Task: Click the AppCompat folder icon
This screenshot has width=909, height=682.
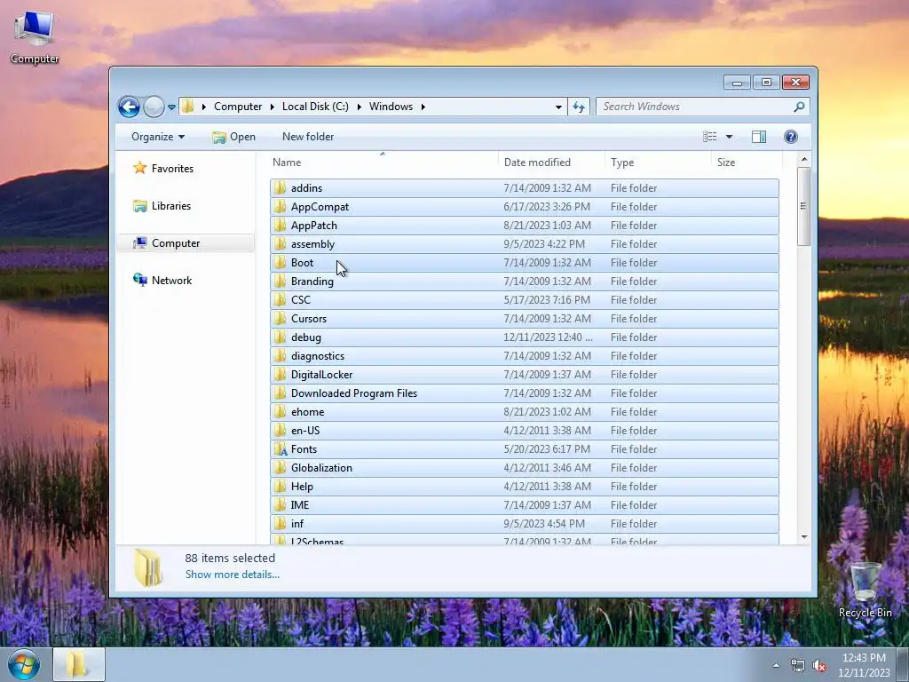Action: click(x=280, y=206)
